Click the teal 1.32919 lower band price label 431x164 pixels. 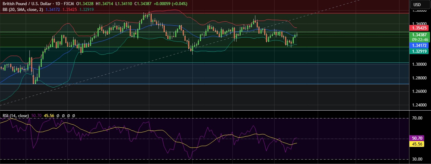[x=419, y=51]
